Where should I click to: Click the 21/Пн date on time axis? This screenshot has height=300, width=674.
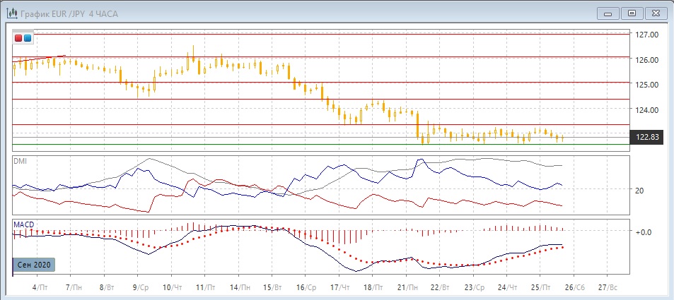(x=407, y=288)
